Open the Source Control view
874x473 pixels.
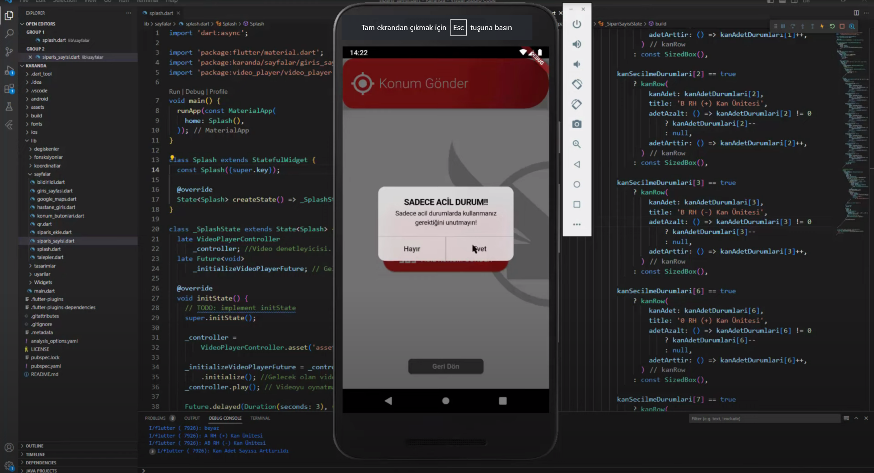(9, 52)
